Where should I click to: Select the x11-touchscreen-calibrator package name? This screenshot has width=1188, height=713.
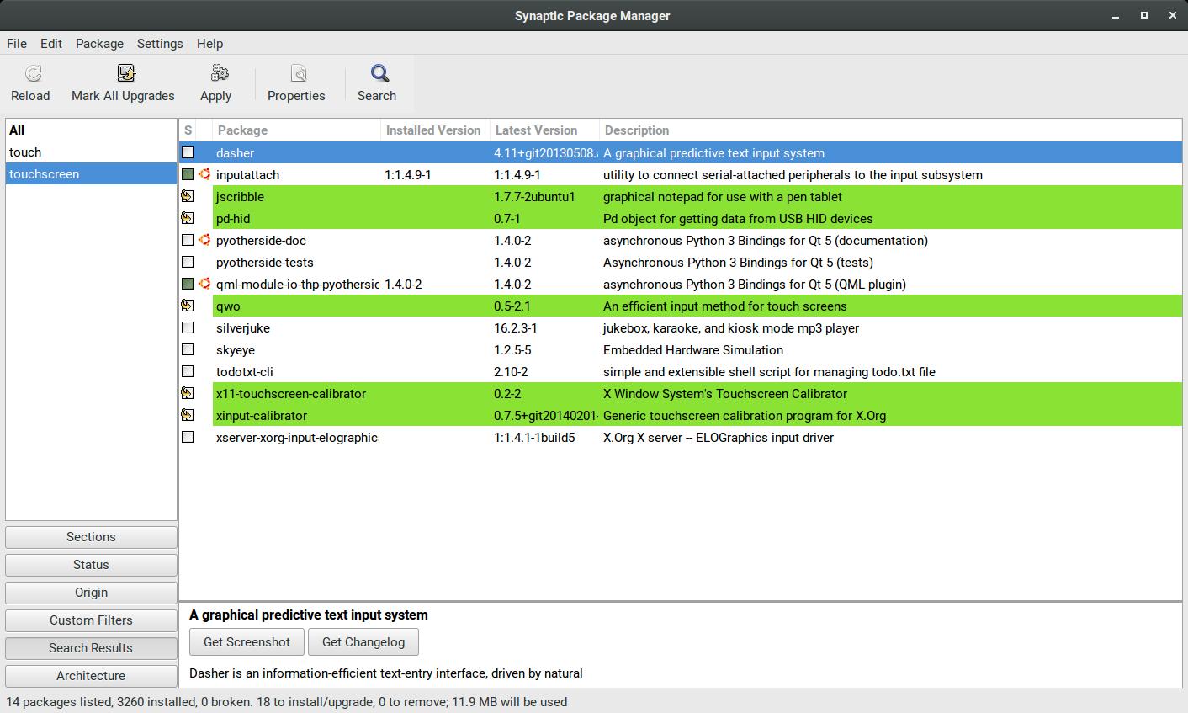(x=291, y=394)
